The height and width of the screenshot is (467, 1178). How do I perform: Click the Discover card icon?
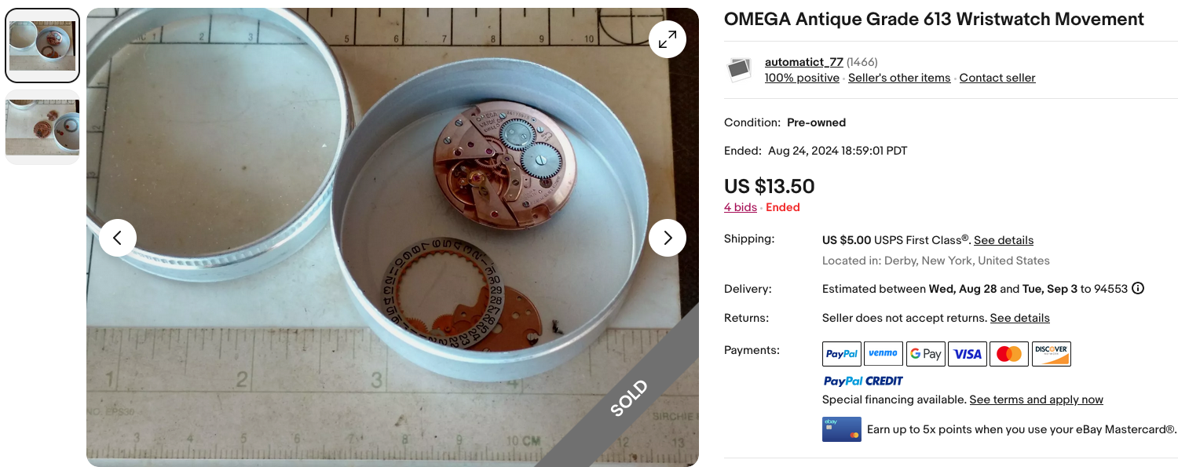click(x=1051, y=354)
